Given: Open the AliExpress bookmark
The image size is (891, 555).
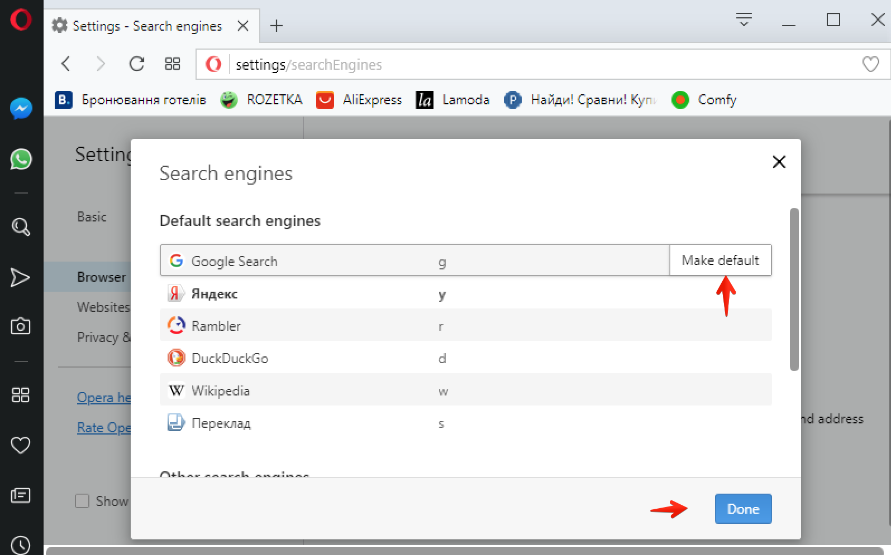Looking at the screenshot, I should pos(359,100).
